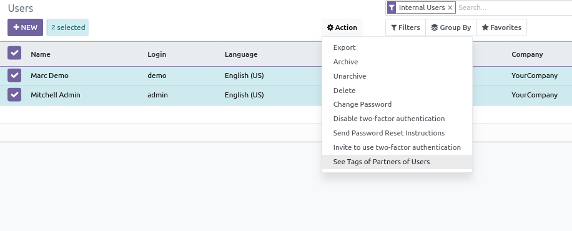Click YourCompany in Mitchell Admin row

coord(535,95)
